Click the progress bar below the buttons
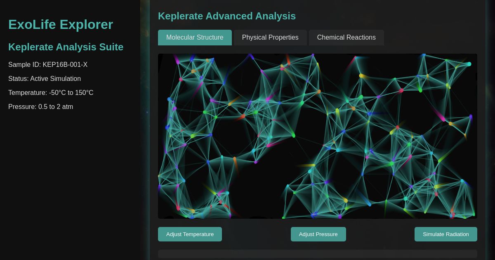The width and height of the screenshot is (495, 260). click(x=317, y=253)
